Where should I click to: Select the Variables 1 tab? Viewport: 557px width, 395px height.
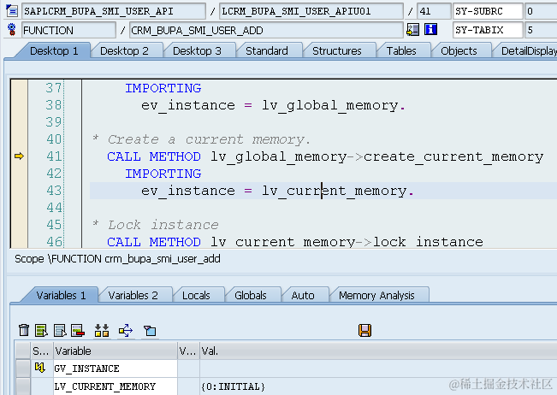point(61,295)
